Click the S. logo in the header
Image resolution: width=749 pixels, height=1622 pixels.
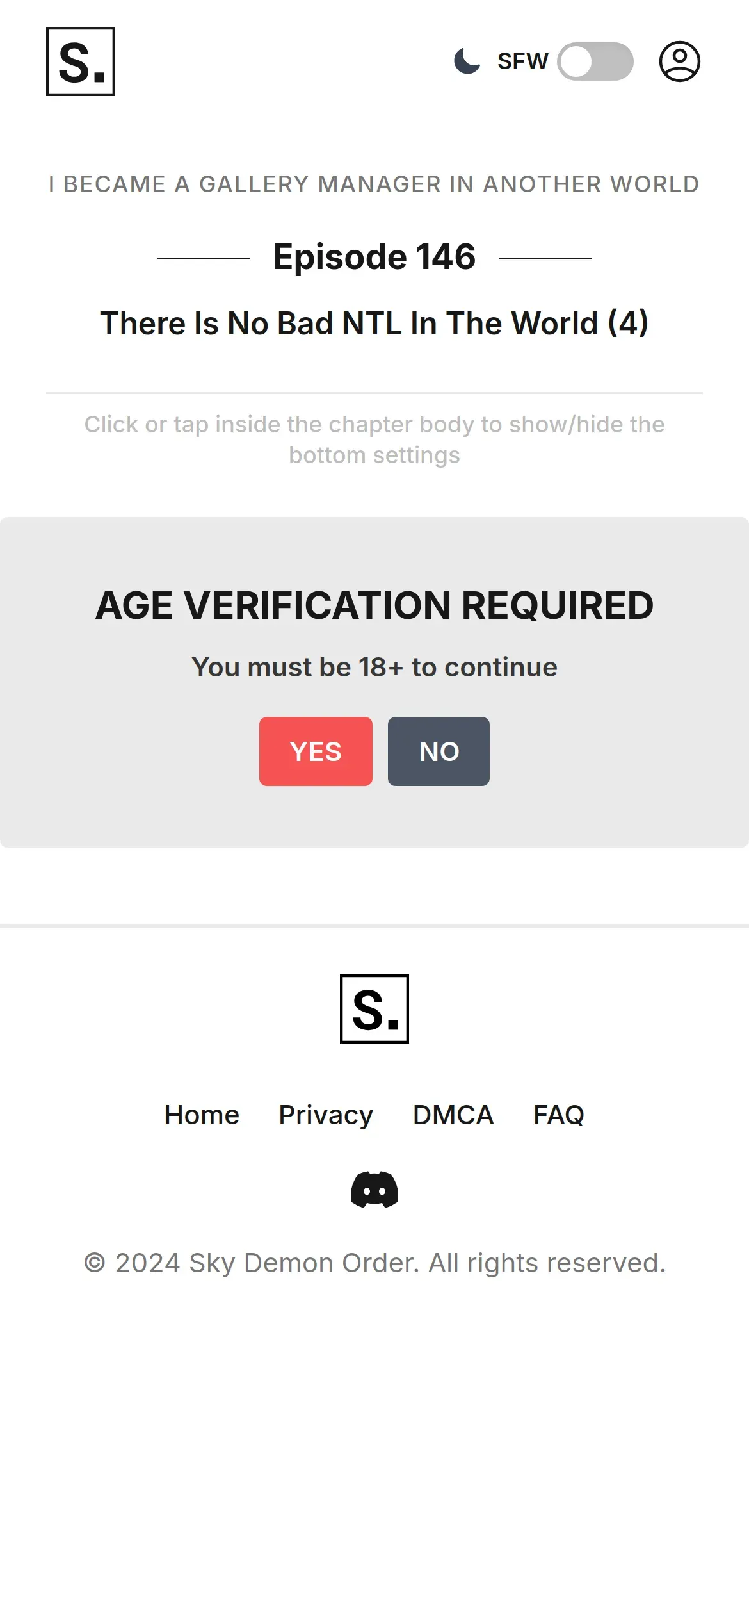(81, 61)
